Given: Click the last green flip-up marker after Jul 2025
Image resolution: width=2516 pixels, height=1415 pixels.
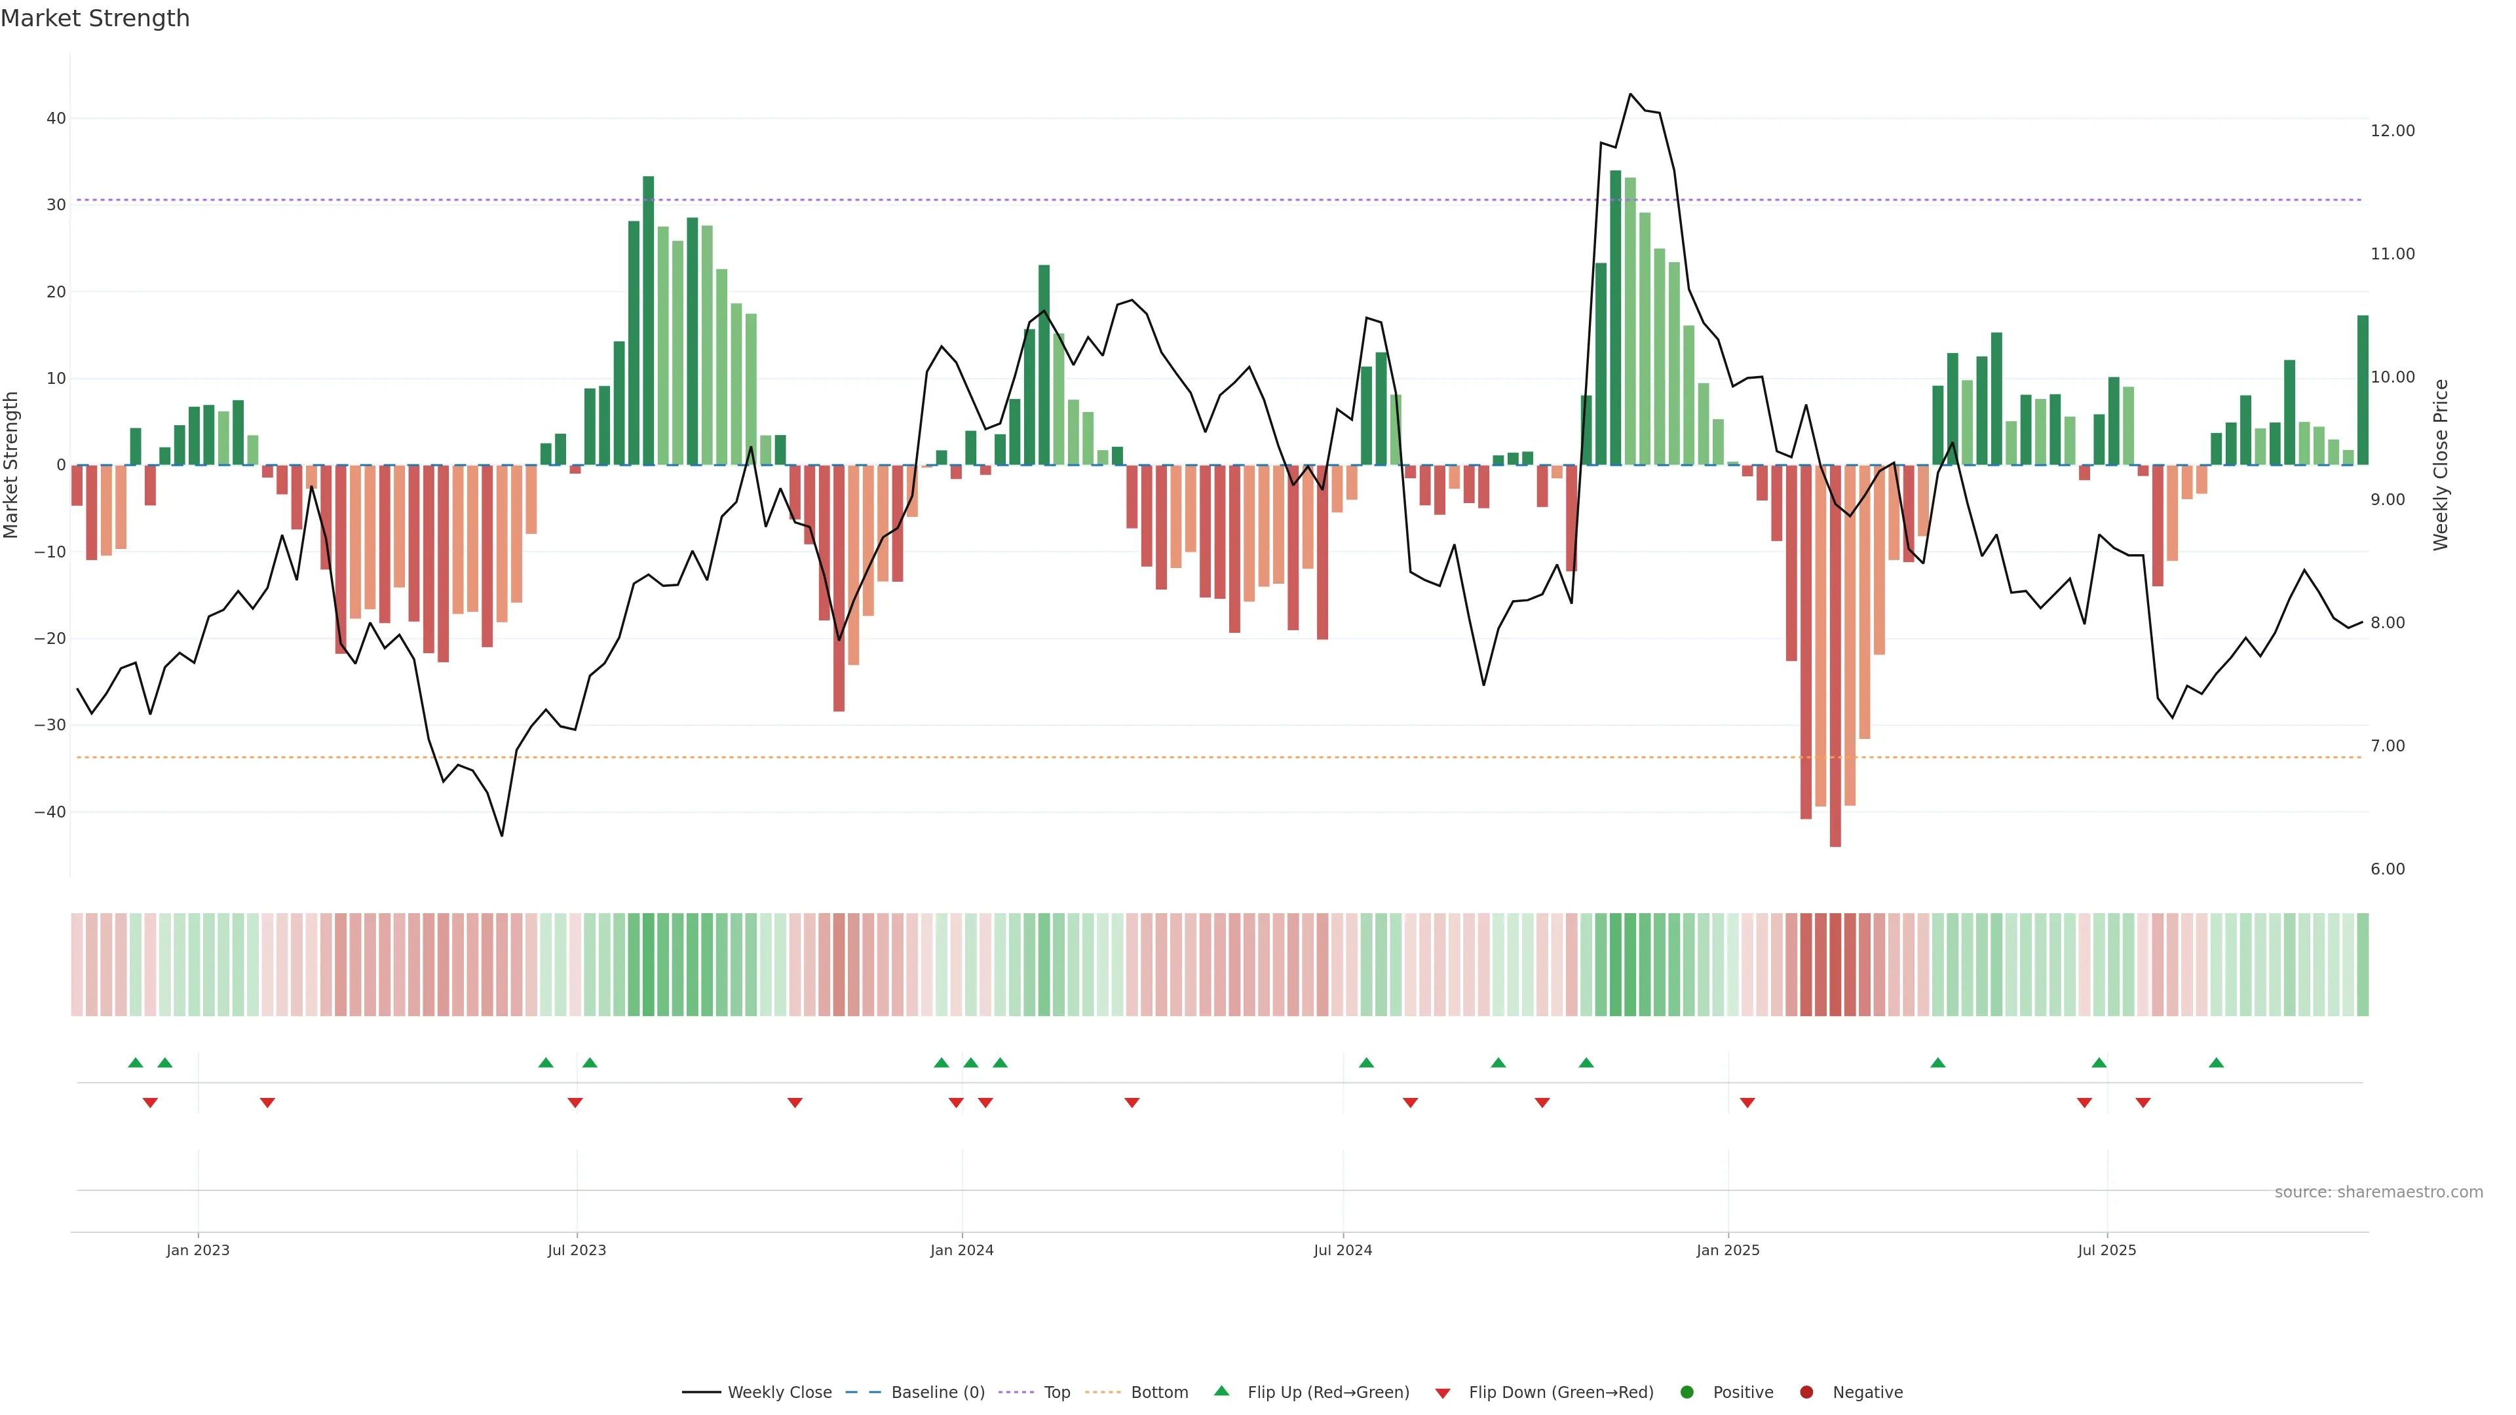Looking at the screenshot, I should pyautogui.click(x=2216, y=1063).
